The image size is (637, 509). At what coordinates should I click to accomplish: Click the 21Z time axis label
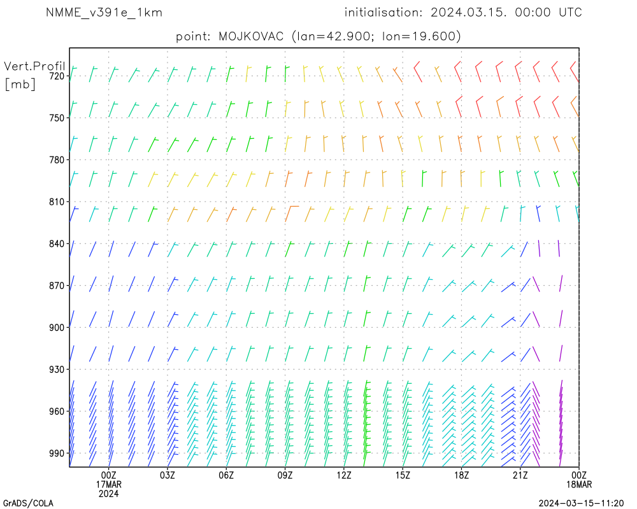(520, 475)
